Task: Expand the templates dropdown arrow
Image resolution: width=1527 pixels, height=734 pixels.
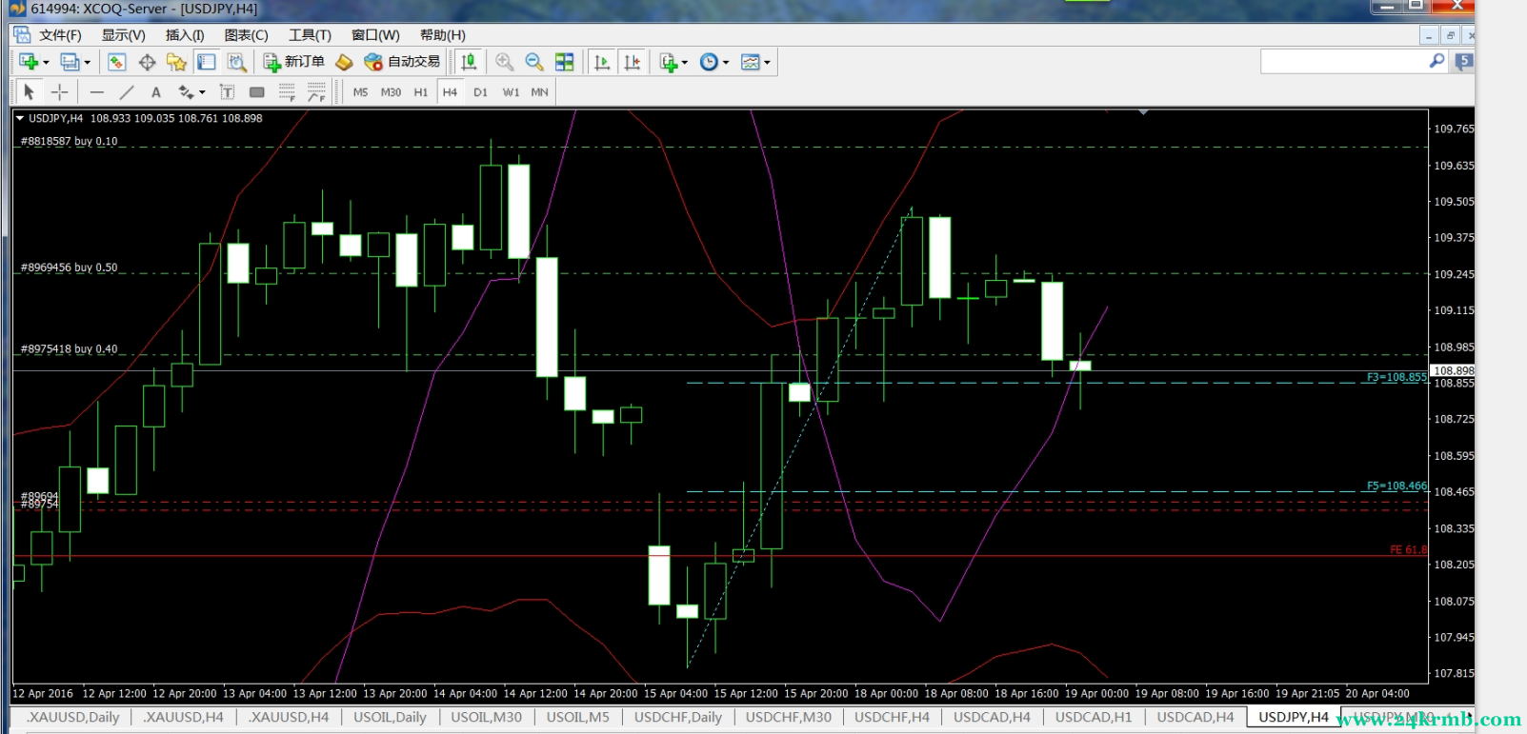Action: click(767, 63)
